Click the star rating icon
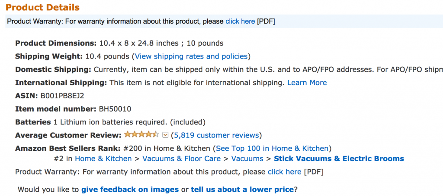The height and width of the screenshot is (196, 443). point(141,135)
